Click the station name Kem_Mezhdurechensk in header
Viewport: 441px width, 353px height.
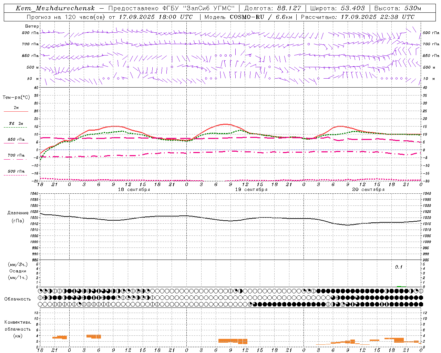[55, 8]
